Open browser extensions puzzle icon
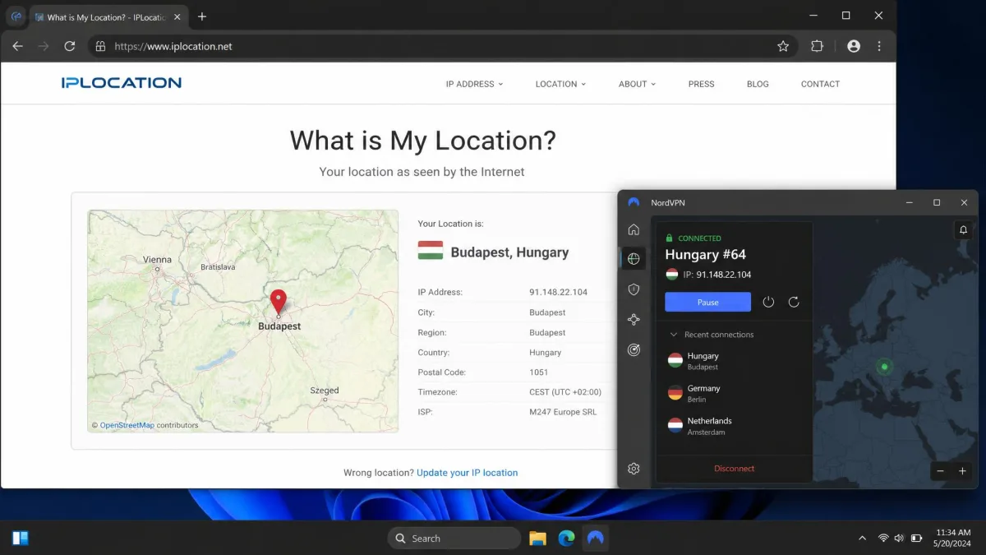 [x=817, y=46]
